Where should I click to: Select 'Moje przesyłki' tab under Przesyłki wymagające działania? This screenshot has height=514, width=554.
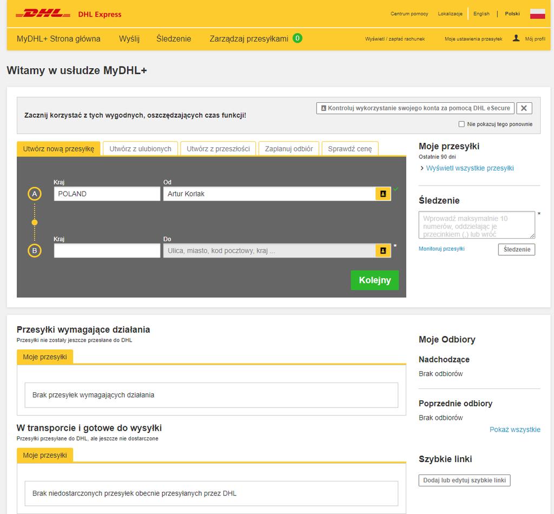pos(45,357)
